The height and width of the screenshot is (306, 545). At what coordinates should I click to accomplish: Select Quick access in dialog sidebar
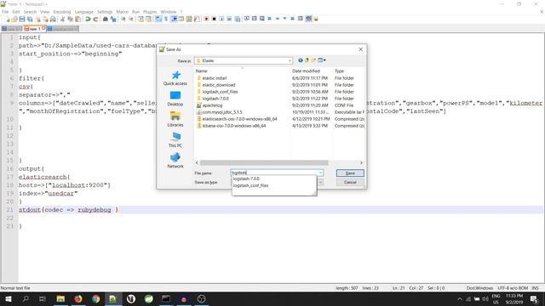pos(175,78)
